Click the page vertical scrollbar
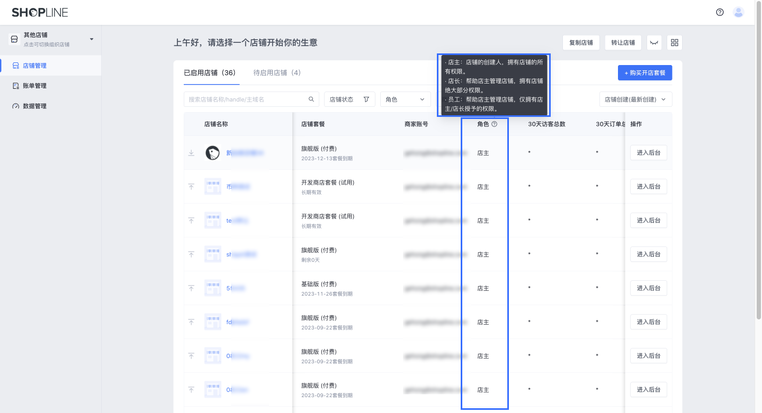This screenshot has width=762, height=413. (x=758, y=159)
